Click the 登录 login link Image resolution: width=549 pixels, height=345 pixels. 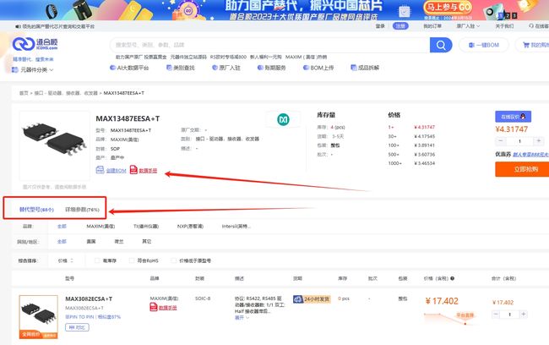coord(380,26)
